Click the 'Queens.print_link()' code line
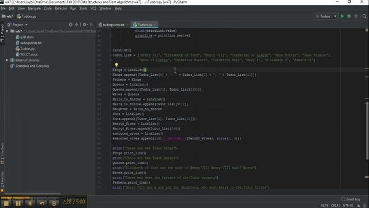 pos(130,163)
